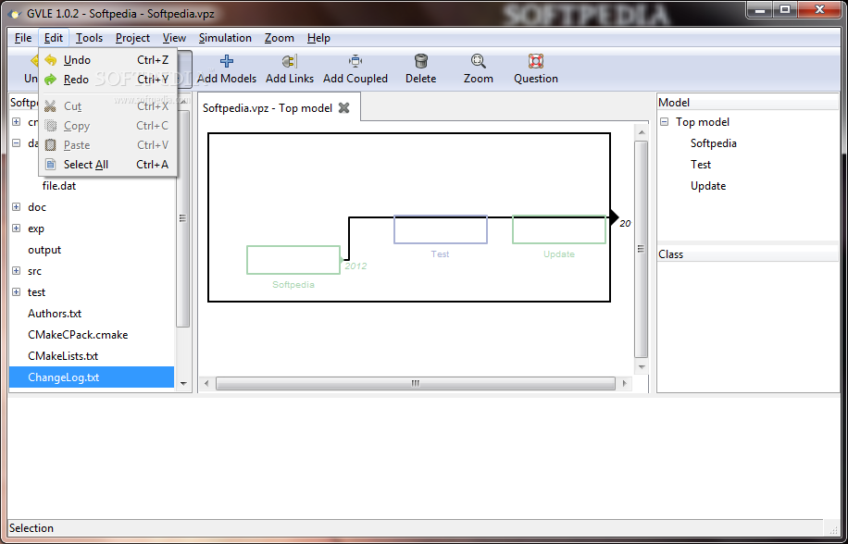Select CMakeCPack.cmake file
This screenshot has width=848, height=544.
tap(78, 334)
